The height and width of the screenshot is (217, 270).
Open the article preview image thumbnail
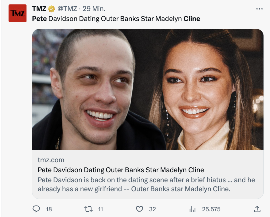point(148,89)
